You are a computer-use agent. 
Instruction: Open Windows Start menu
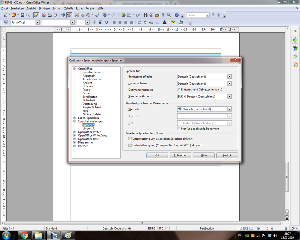coord(6,235)
